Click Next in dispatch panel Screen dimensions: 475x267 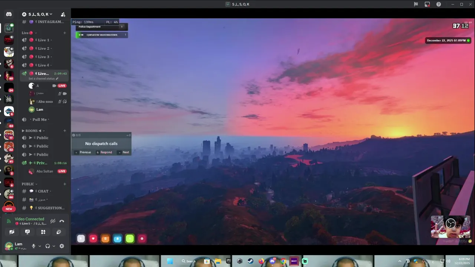coord(124,152)
